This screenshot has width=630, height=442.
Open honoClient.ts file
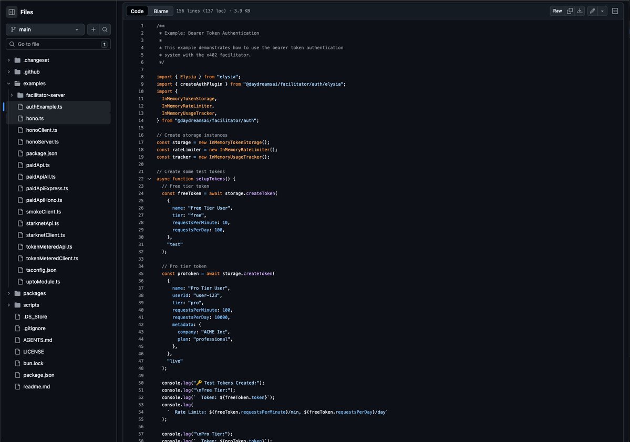(x=42, y=130)
